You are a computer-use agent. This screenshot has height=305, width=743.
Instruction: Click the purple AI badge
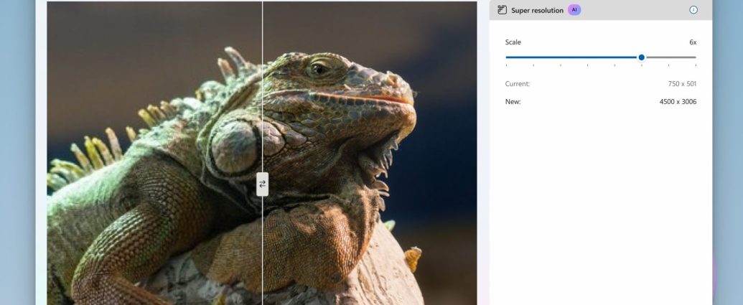(x=574, y=10)
